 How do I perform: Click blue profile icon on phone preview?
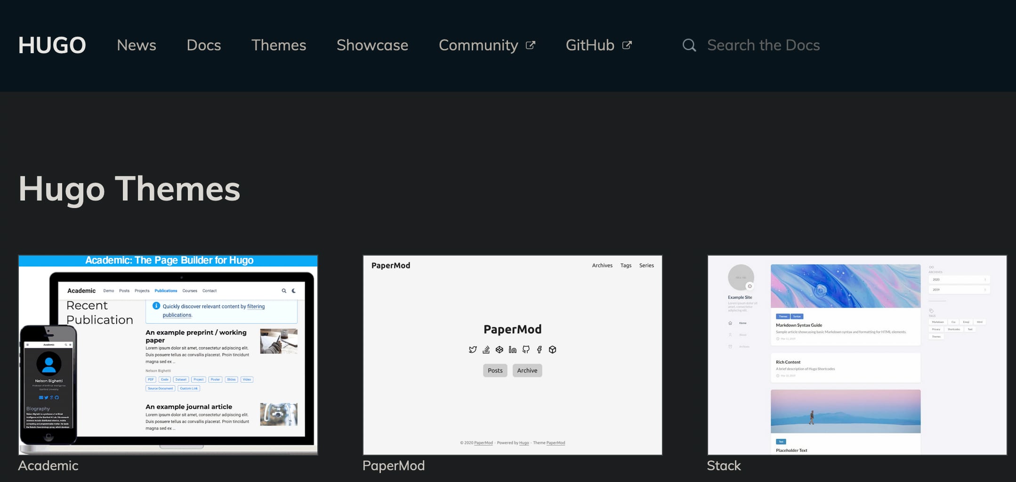pos(49,364)
